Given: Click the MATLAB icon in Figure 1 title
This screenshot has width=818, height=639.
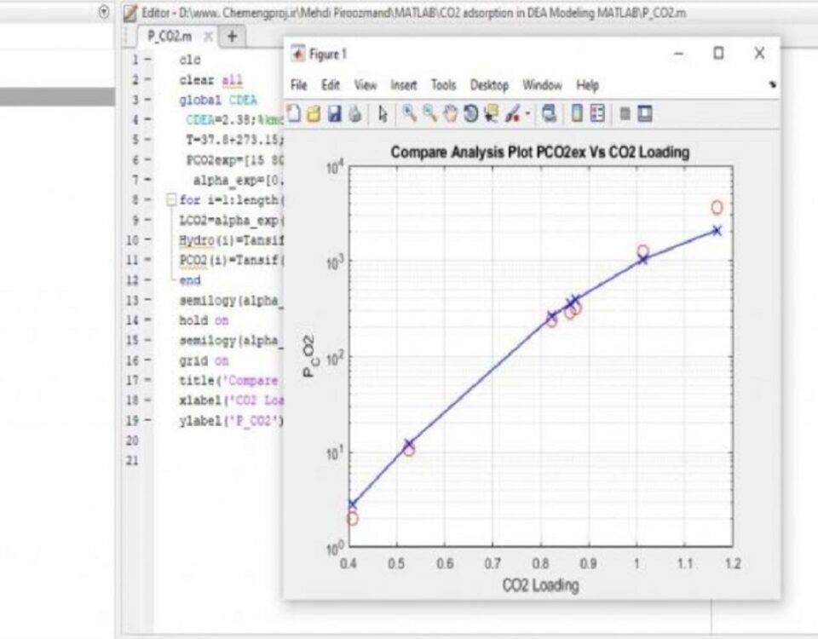Looking at the screenshot, I should click(x=298, y=54).
